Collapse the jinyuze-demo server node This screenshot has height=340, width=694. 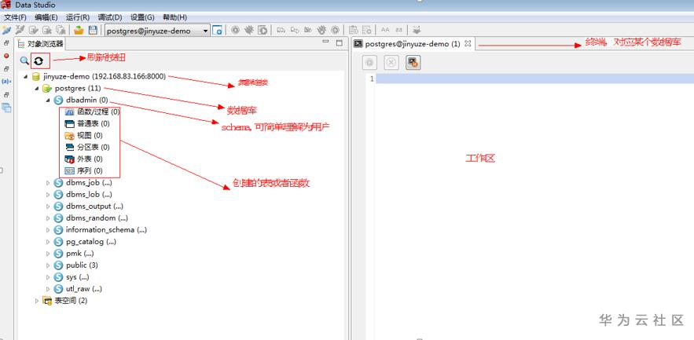pos(25,76)
